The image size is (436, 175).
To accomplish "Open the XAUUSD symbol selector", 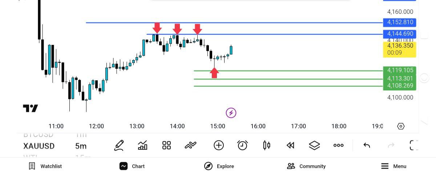I will pos(39,146).
